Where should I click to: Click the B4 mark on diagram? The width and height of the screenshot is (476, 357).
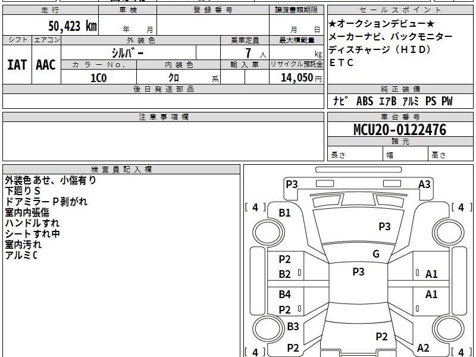click(285, 294)
